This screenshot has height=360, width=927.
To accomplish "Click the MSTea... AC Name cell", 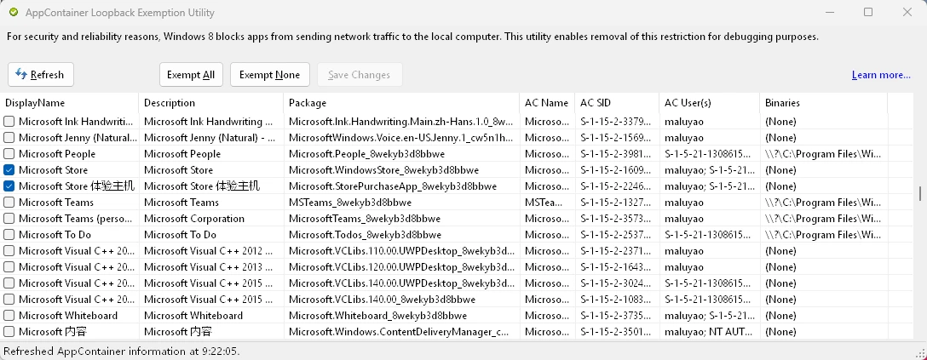I will [547, 203].
